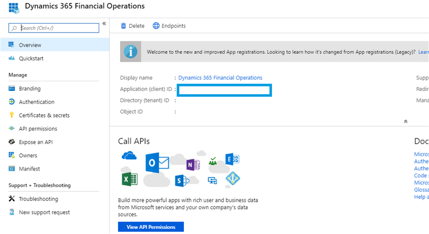Click the Manifest icon
The image size is (429, 234).
point(12,169)
